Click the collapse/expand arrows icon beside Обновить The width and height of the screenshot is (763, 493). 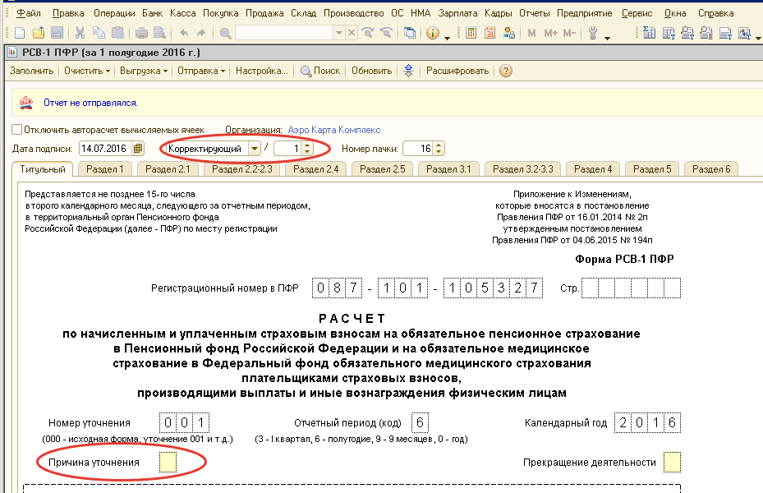pos(408,71)
